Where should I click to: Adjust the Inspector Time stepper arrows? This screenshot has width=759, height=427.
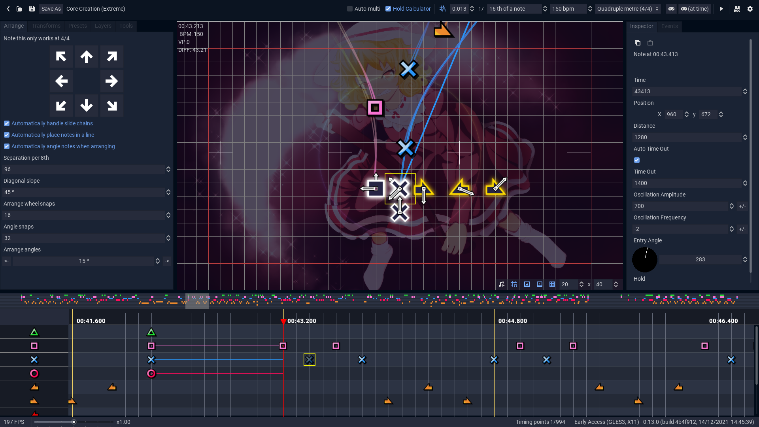tap(745, 91)
